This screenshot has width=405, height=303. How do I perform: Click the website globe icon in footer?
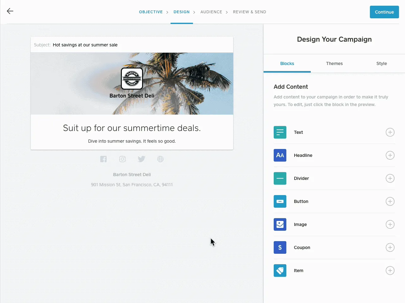(x=160, y=159)
